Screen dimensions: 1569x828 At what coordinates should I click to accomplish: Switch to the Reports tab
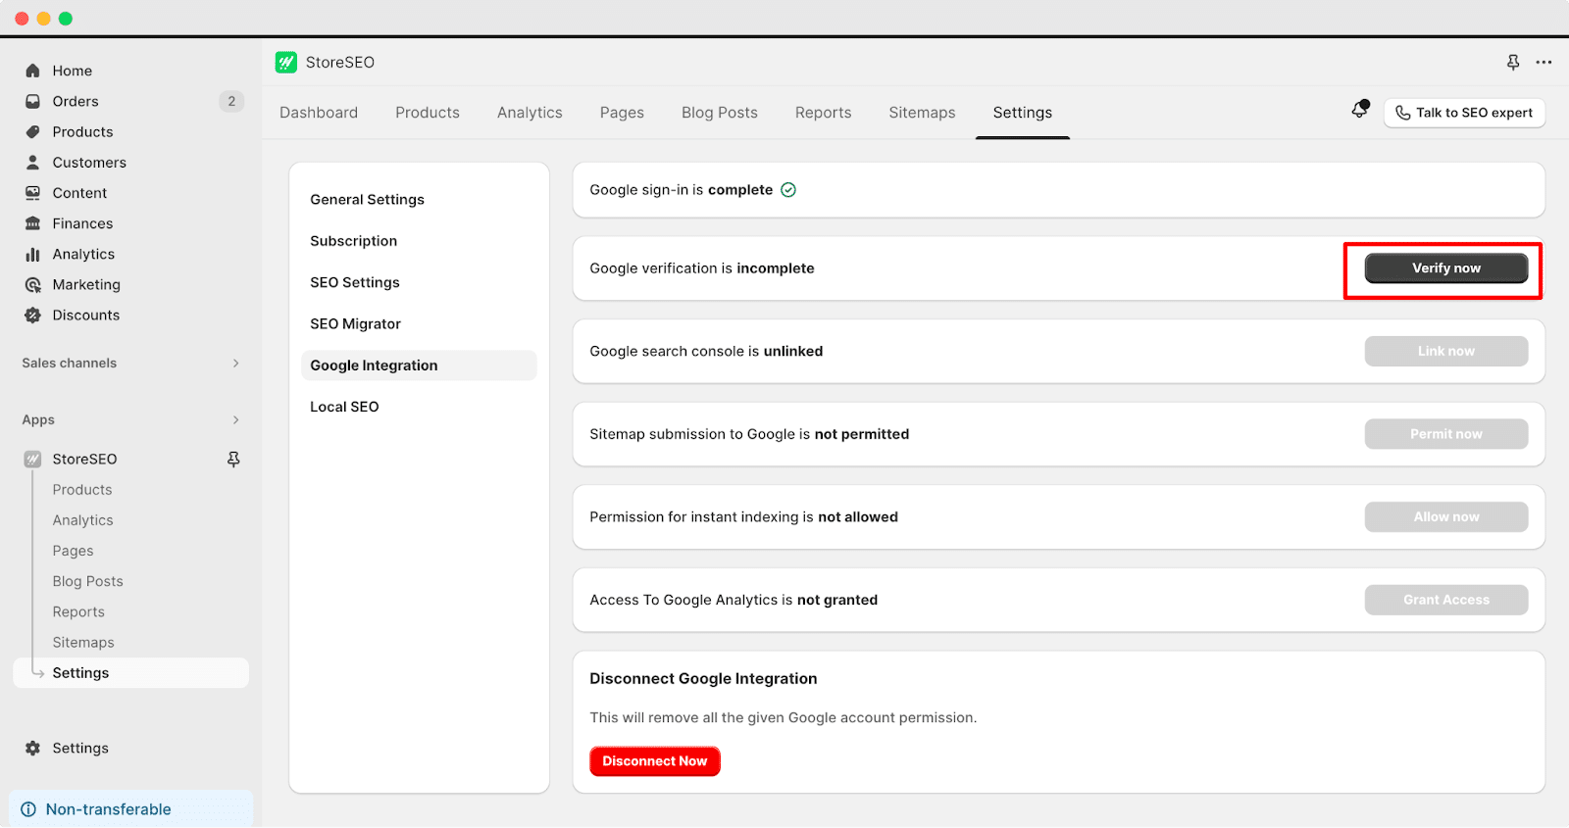823,113
